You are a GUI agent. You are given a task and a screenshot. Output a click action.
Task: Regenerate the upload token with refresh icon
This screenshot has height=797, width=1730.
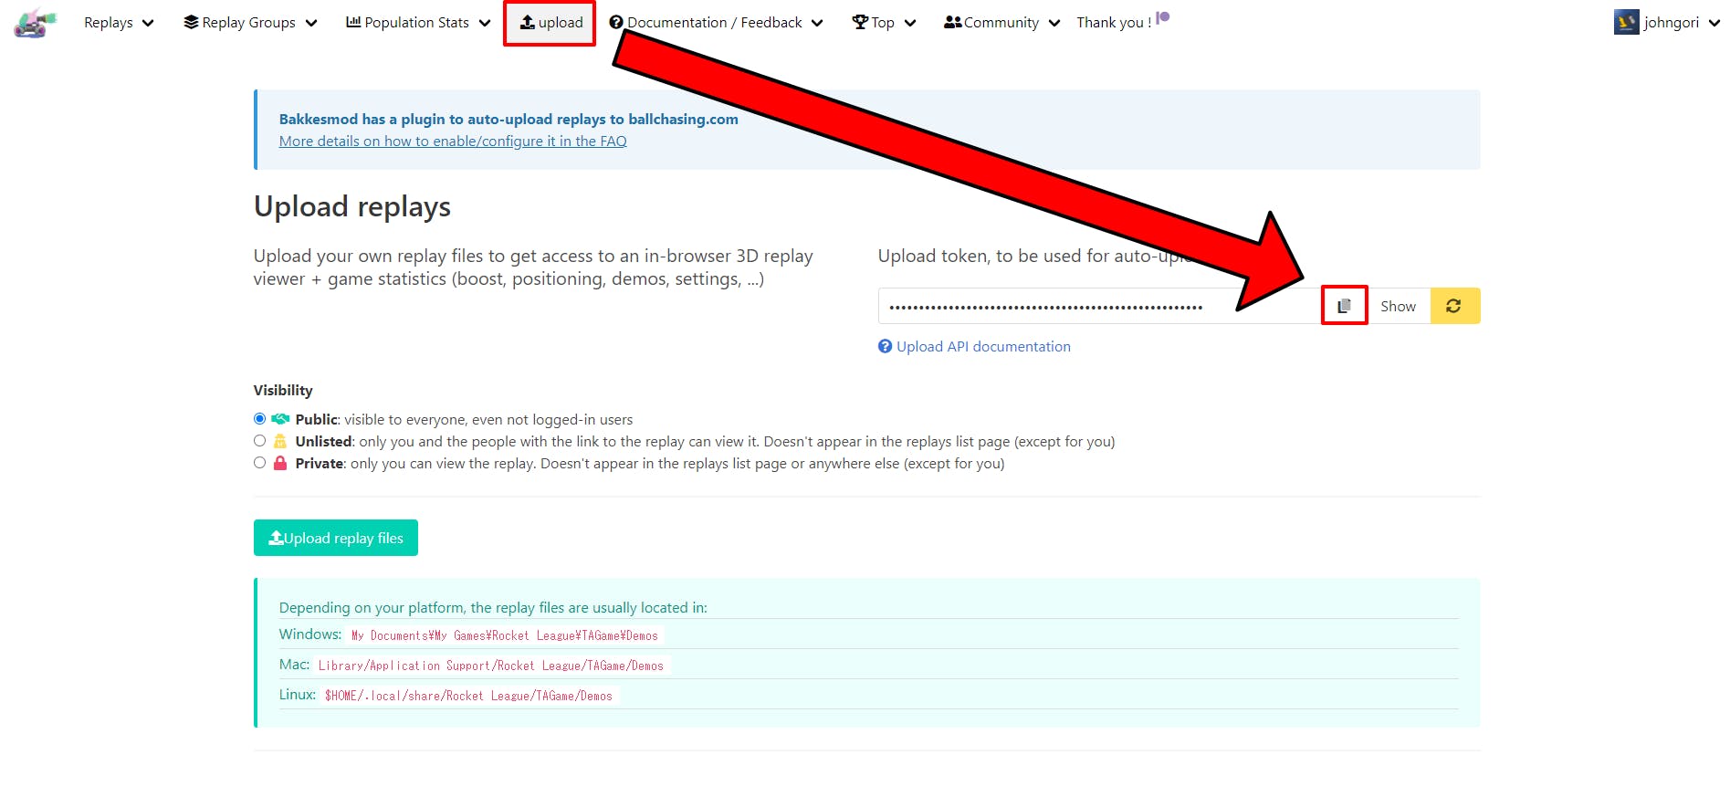(1453, 306)
